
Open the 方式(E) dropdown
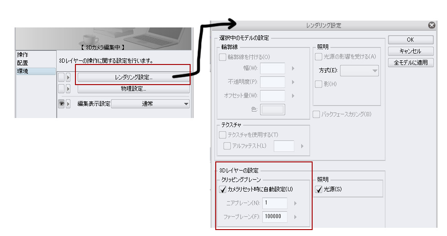click(x=359, y=71)
